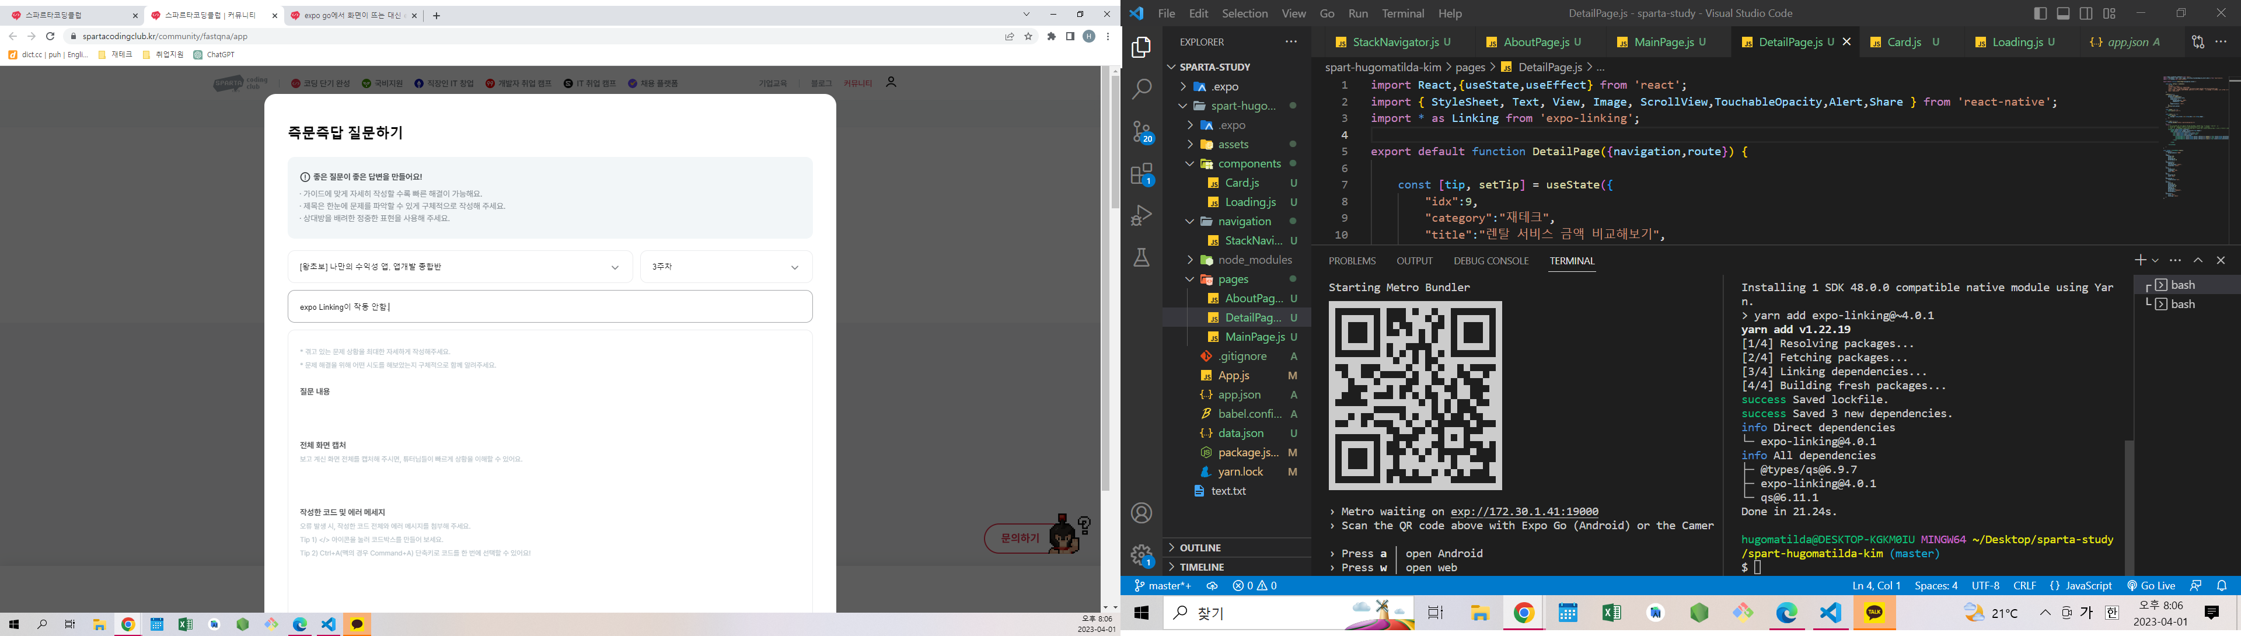Close the VS Code bottom panel with X
Image resolution: width=2241 pixels, height=636 pixels.
(2221, 260)
